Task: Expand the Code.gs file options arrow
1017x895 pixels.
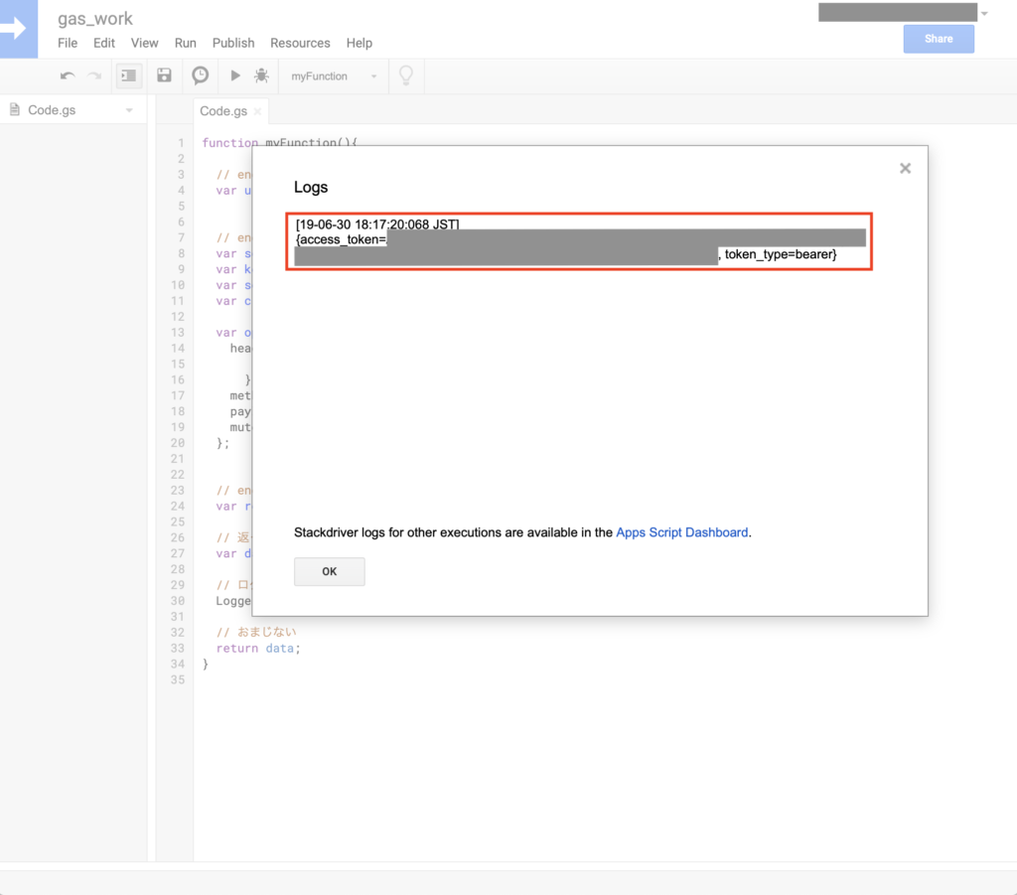Action: tap(129, 110)
